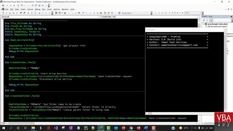Open overflow arrow right of Ln 31, Col 1
This screenshot has height=131, width=233.
click(151, 13)
